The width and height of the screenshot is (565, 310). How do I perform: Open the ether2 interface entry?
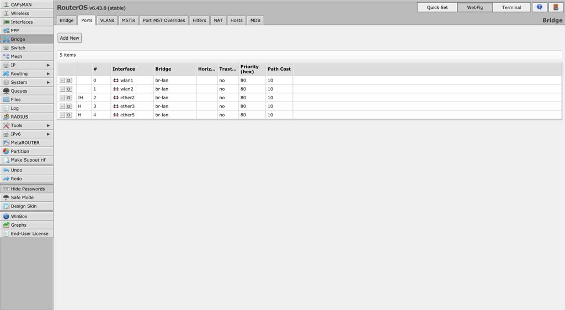coord(127,98)
